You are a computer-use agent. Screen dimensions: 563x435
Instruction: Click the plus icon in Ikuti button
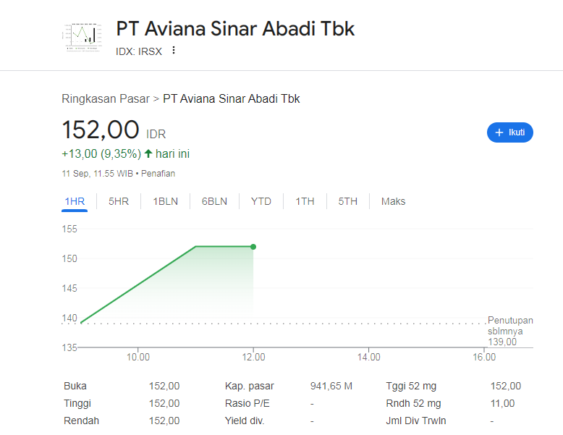499,132
